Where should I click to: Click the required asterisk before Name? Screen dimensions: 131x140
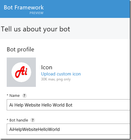pos(8,95)
